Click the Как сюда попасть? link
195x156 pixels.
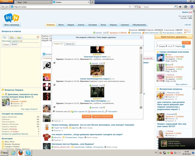click(x=29, y=109)
